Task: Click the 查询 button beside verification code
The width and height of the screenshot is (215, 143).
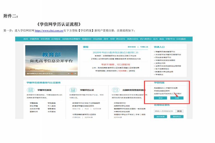Action: 179,111
